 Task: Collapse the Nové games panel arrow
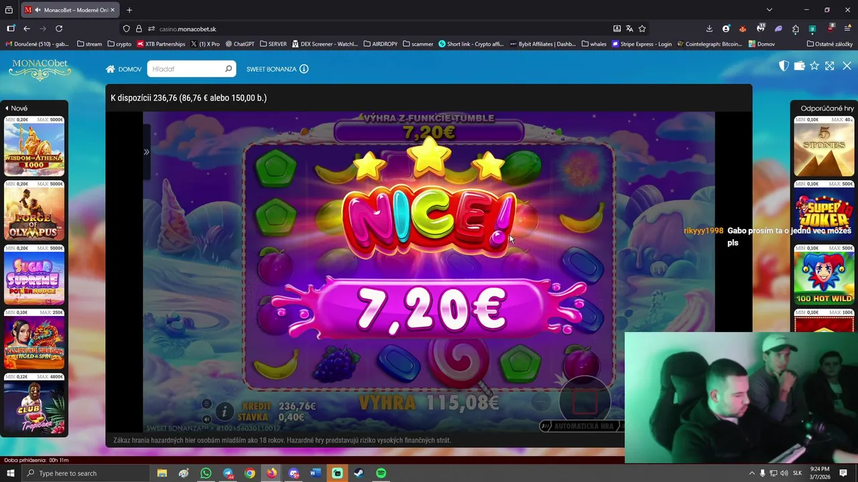(7, 108)
